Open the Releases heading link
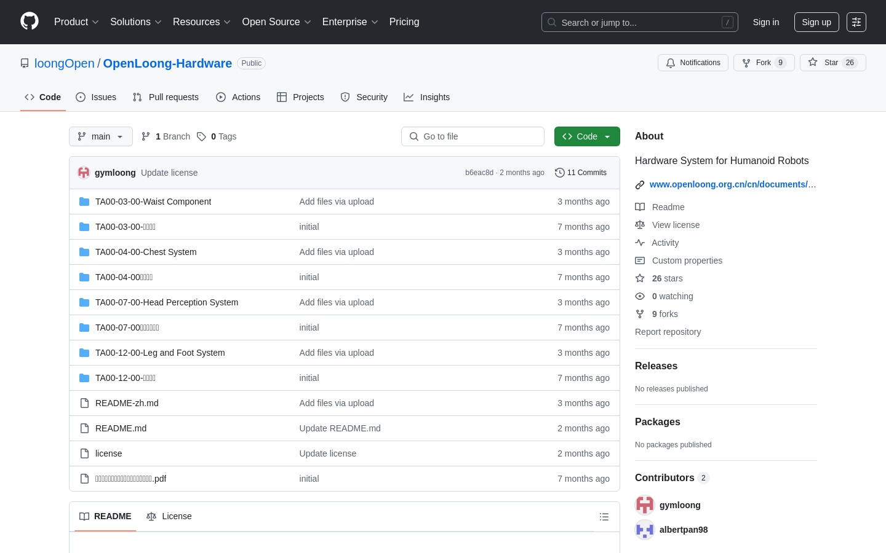Screen dimensions: 886x553 click(x=656, y=366)
